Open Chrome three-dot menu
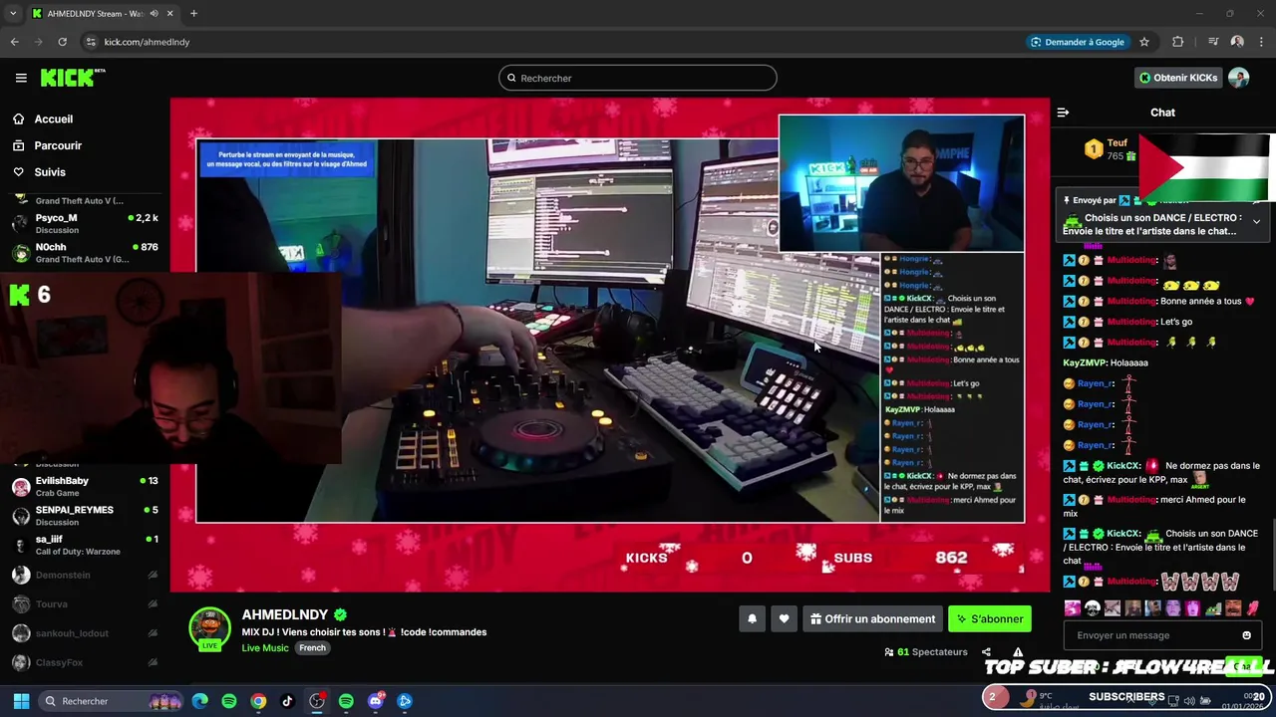This screenshot has height=717, width=1276. 1261,42
